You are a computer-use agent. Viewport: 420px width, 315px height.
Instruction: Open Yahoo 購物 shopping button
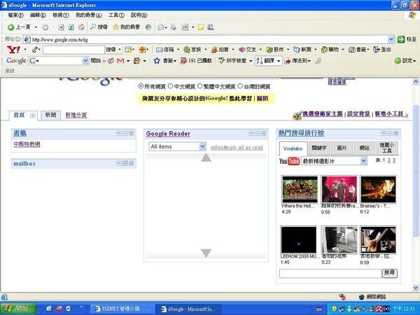pos(330,50)
